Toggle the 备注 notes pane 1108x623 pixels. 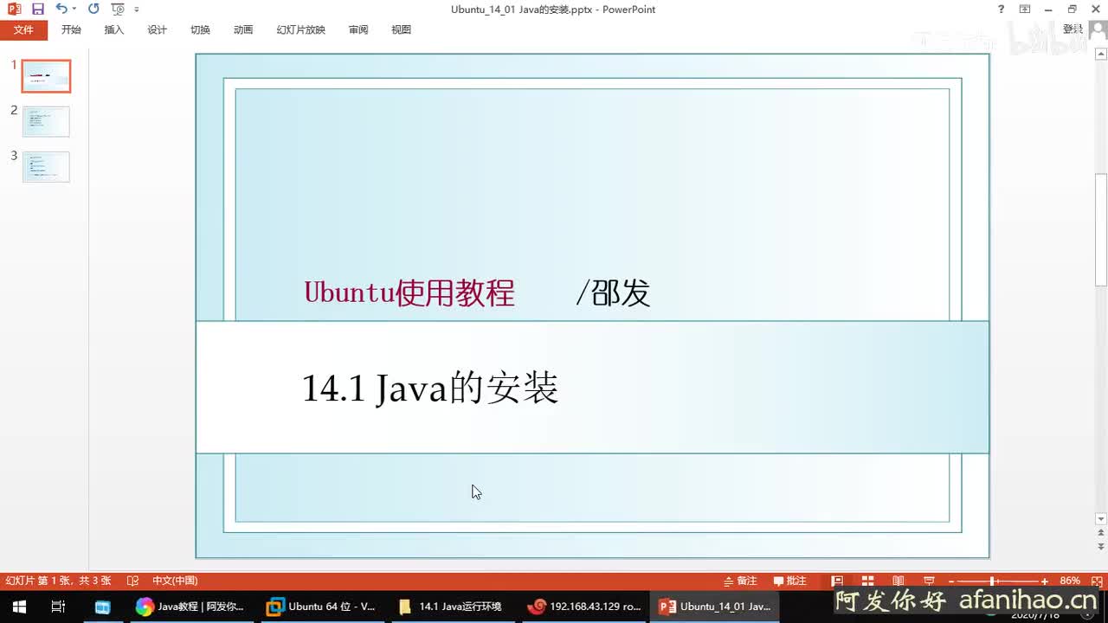coord(740,581)
